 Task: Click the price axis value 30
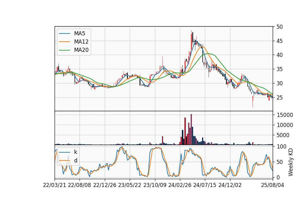tap(279, 83)
